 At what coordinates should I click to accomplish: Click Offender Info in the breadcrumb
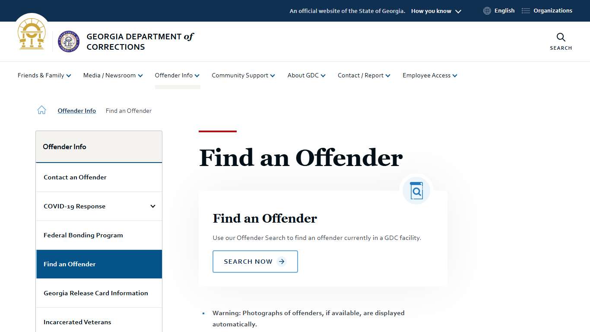point(76,111)
